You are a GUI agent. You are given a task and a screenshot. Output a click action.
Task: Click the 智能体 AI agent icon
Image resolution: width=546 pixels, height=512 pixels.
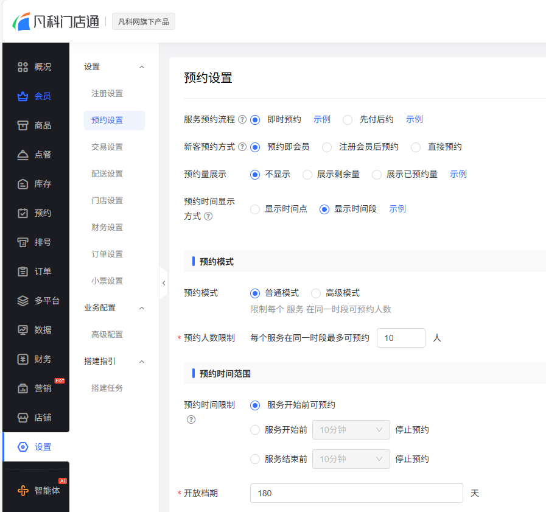(x=23, y=491)
